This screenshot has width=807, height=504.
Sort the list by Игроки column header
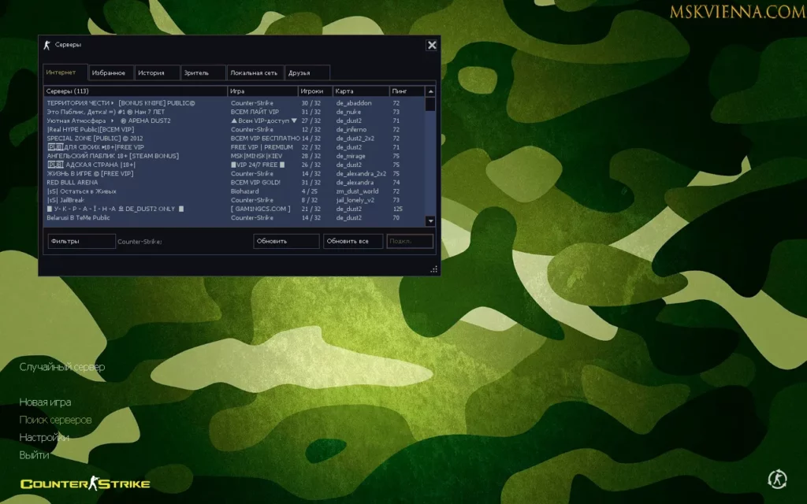[314, 91]
